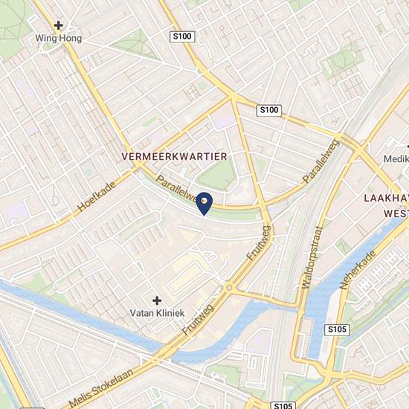The image size is (409, 409).
Task: Click the Fruitweg roundabout circle
Action: coord(229,288)
